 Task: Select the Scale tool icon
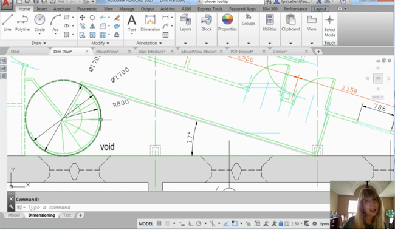point(92,35)
